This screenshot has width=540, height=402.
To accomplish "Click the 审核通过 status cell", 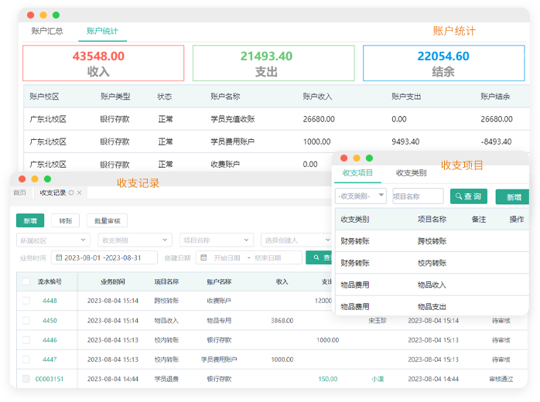I will (x=501, y=379).
